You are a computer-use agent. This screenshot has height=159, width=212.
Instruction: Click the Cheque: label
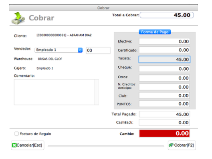pos(125,67)
